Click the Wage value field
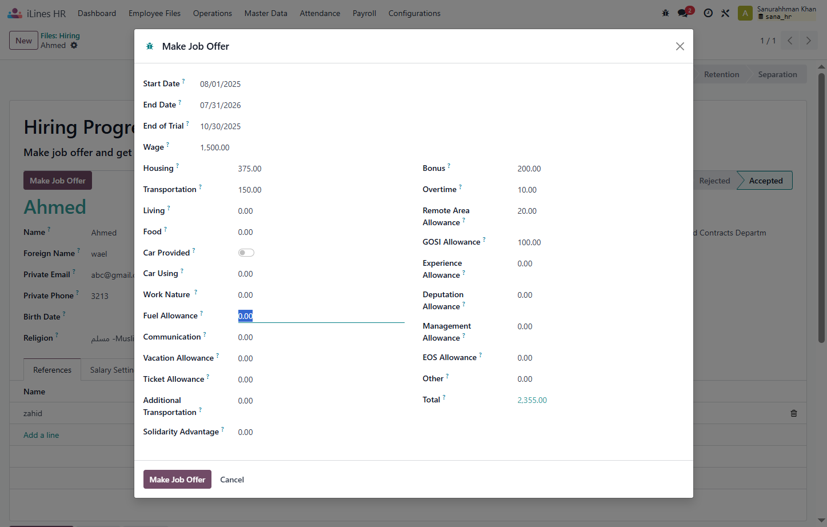 click(x=215, y=147)
